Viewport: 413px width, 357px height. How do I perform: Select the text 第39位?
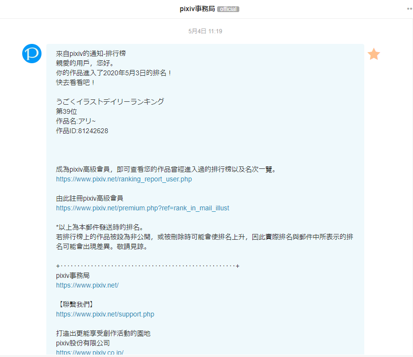point(67,111)
